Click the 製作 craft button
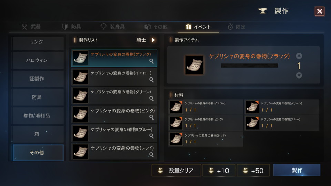The height and width of the screenshot is (186, 331). tap(297, 170)
